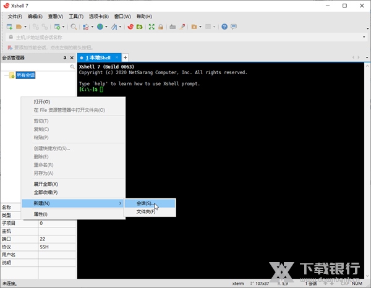
Task: Click the Find magnifier toolbar icon
Action: click(74, 27)
